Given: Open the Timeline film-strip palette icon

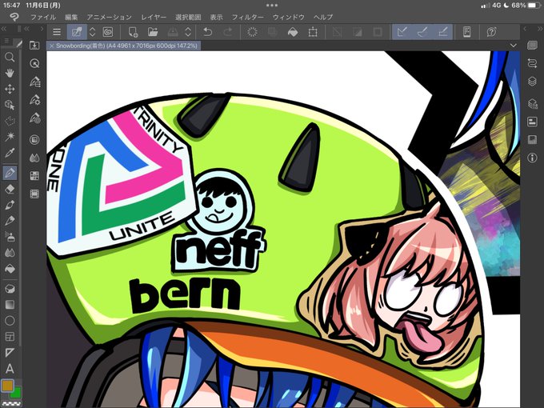Looking at the screenshot, I should click(34, 194).
